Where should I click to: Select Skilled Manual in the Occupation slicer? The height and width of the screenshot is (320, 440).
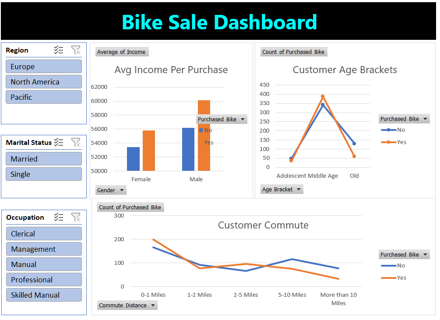[44, 295]
